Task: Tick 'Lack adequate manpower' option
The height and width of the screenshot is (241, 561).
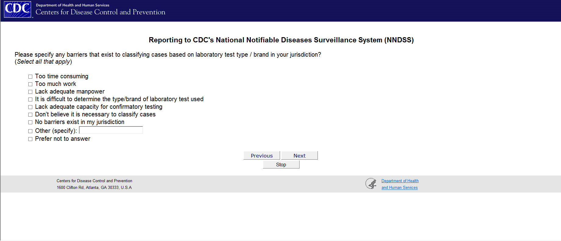Action: pyautogui.click(x=30, y=92)
